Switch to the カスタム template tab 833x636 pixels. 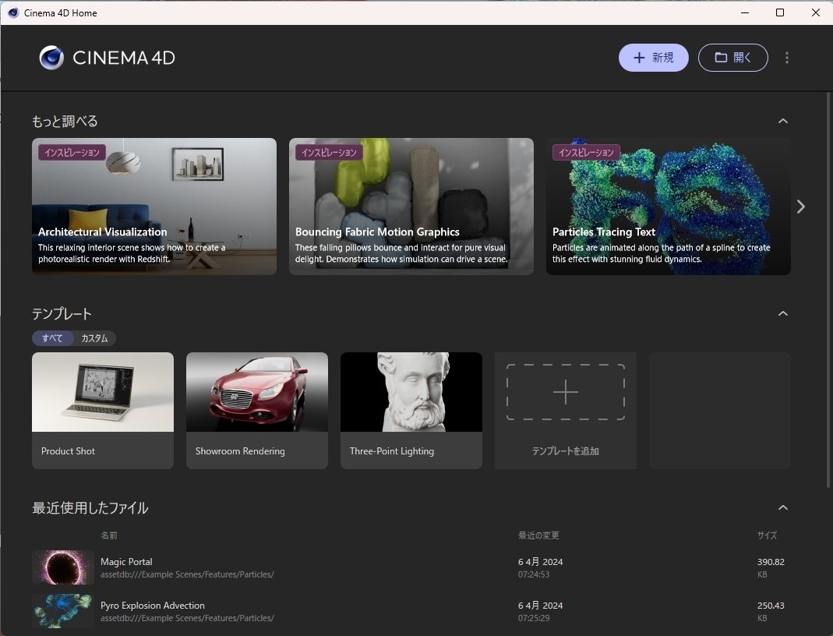tap(94, 338)
